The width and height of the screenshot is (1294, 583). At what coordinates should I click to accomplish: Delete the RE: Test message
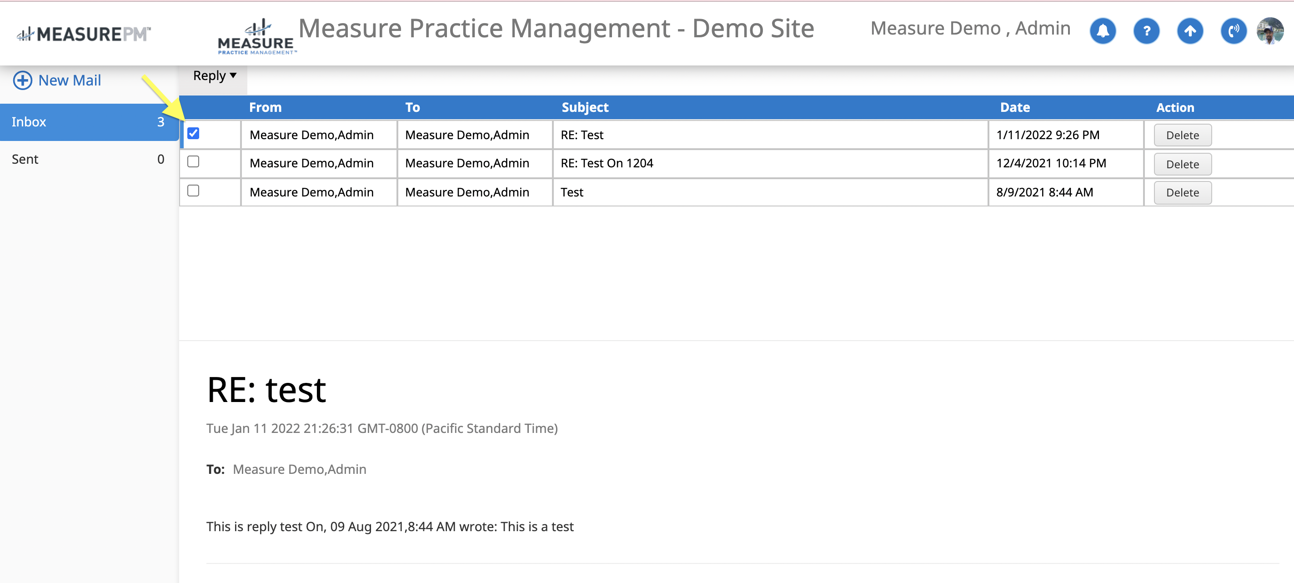point(1182,135)
